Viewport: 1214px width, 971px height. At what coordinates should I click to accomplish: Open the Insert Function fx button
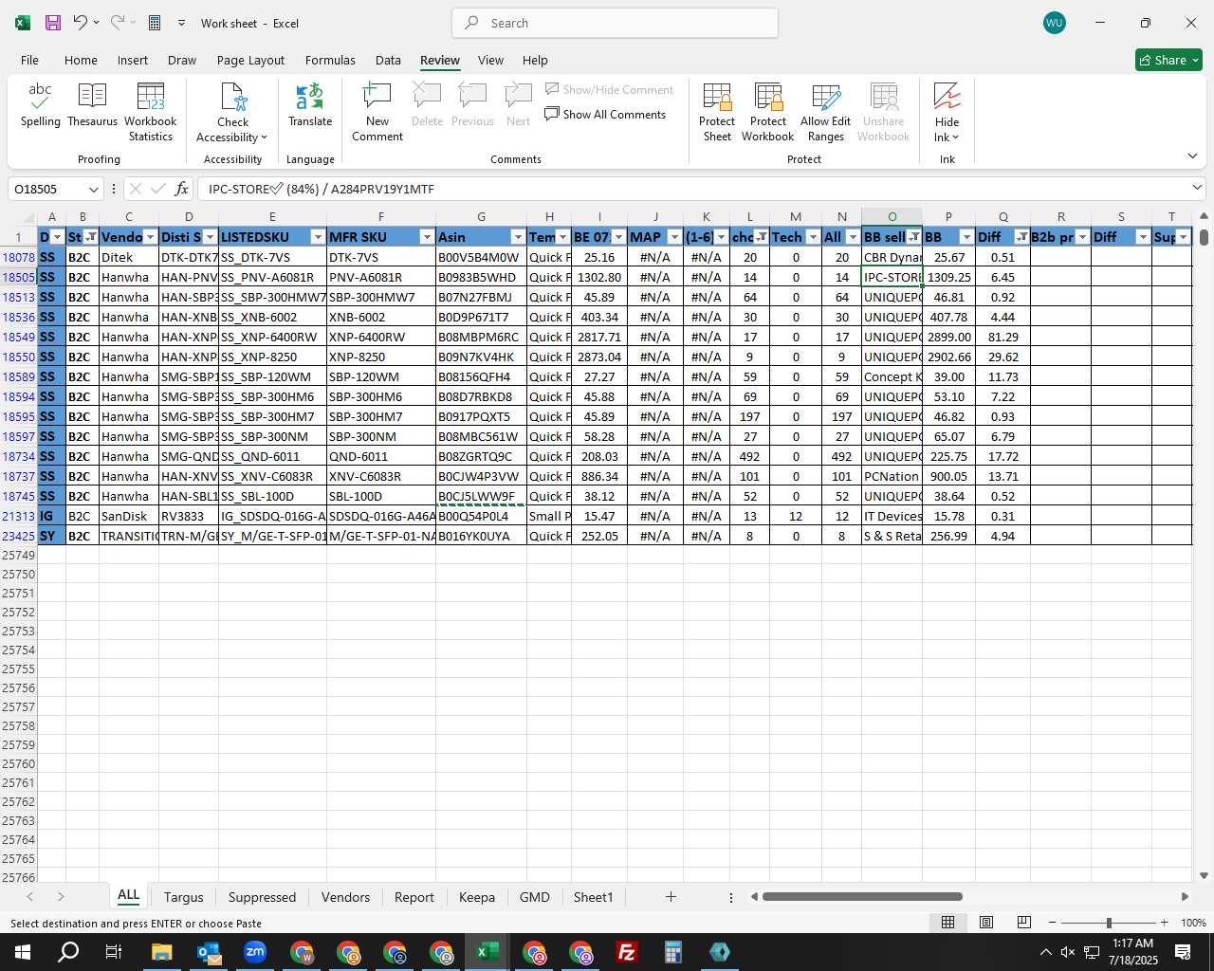tap(181, 189)
